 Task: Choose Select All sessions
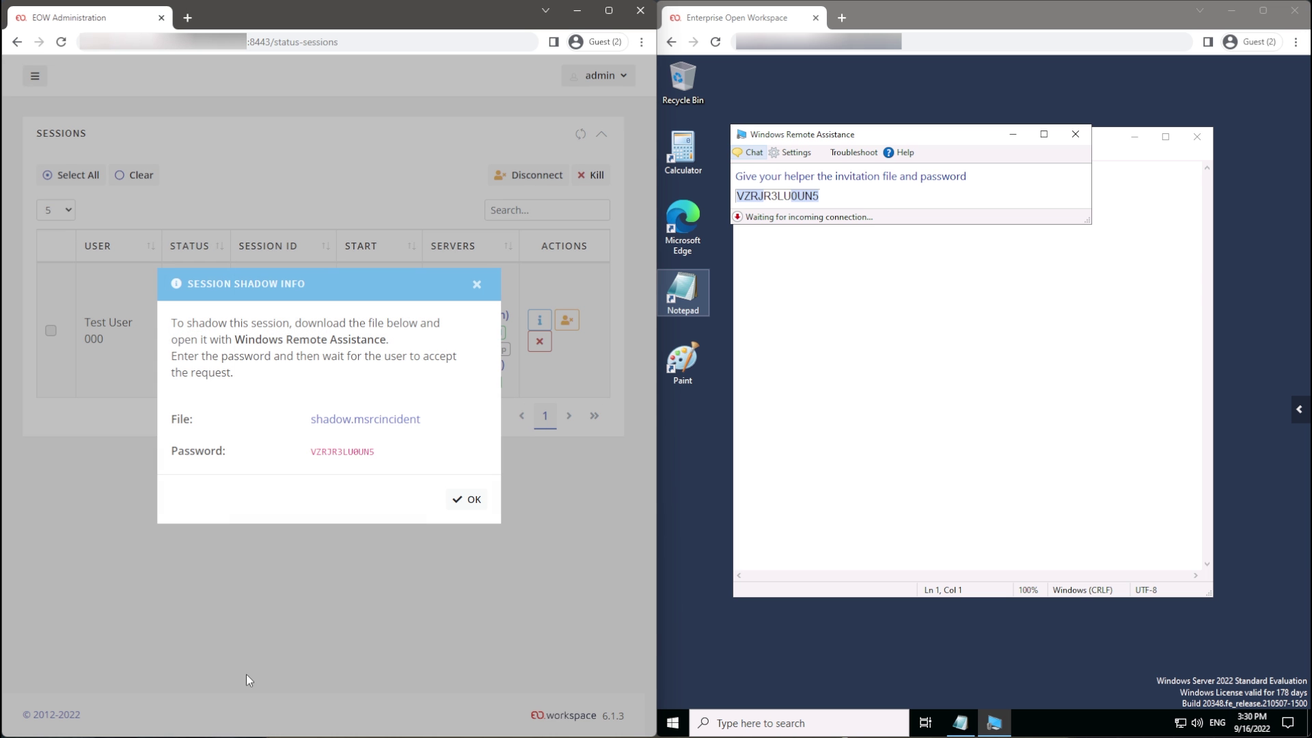(x=70, y=175)
